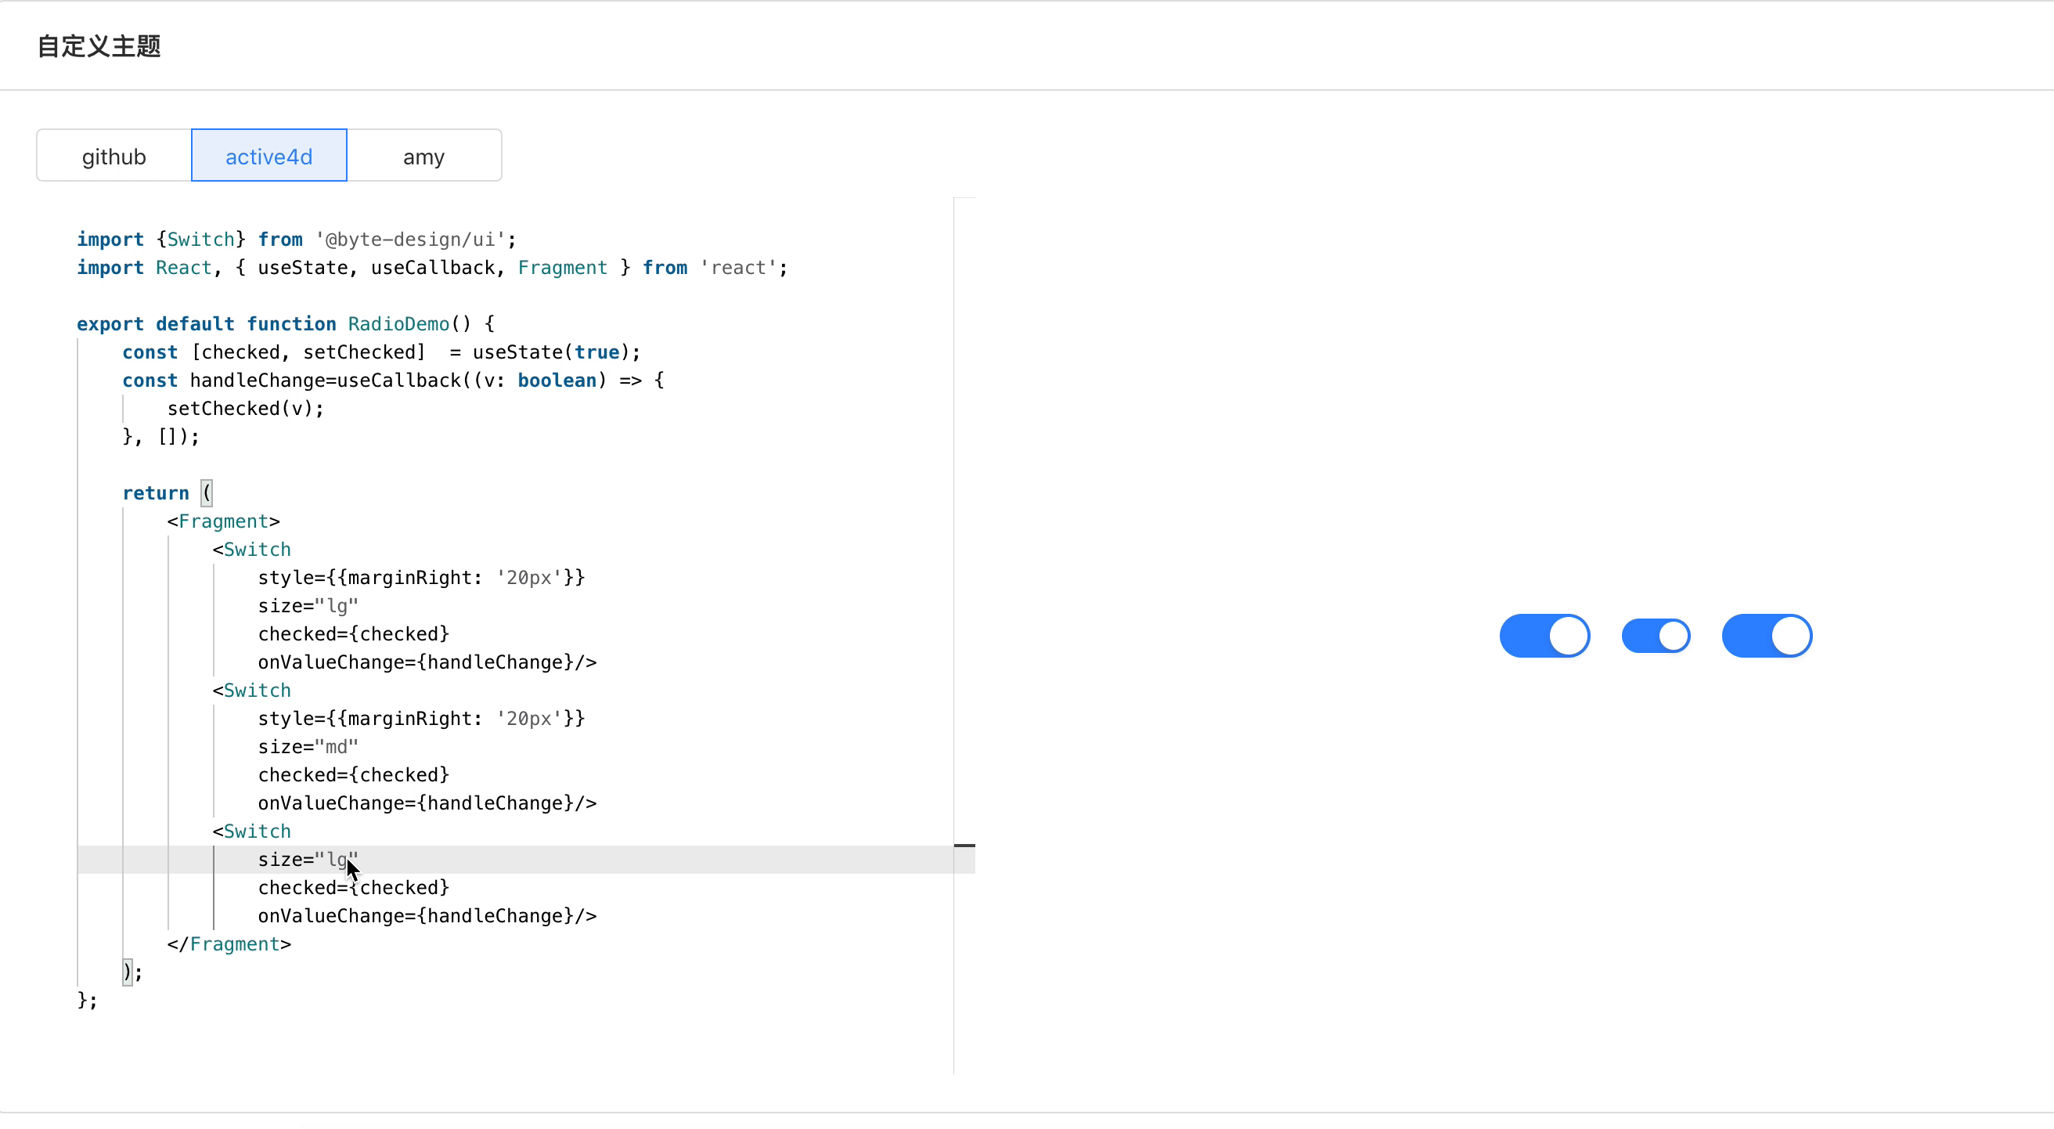Image resolution: width=2054 pixels, height=1129 pixels.
Task: Toggle the medium-sized middle switch
Action: (x=1656, y=637)
